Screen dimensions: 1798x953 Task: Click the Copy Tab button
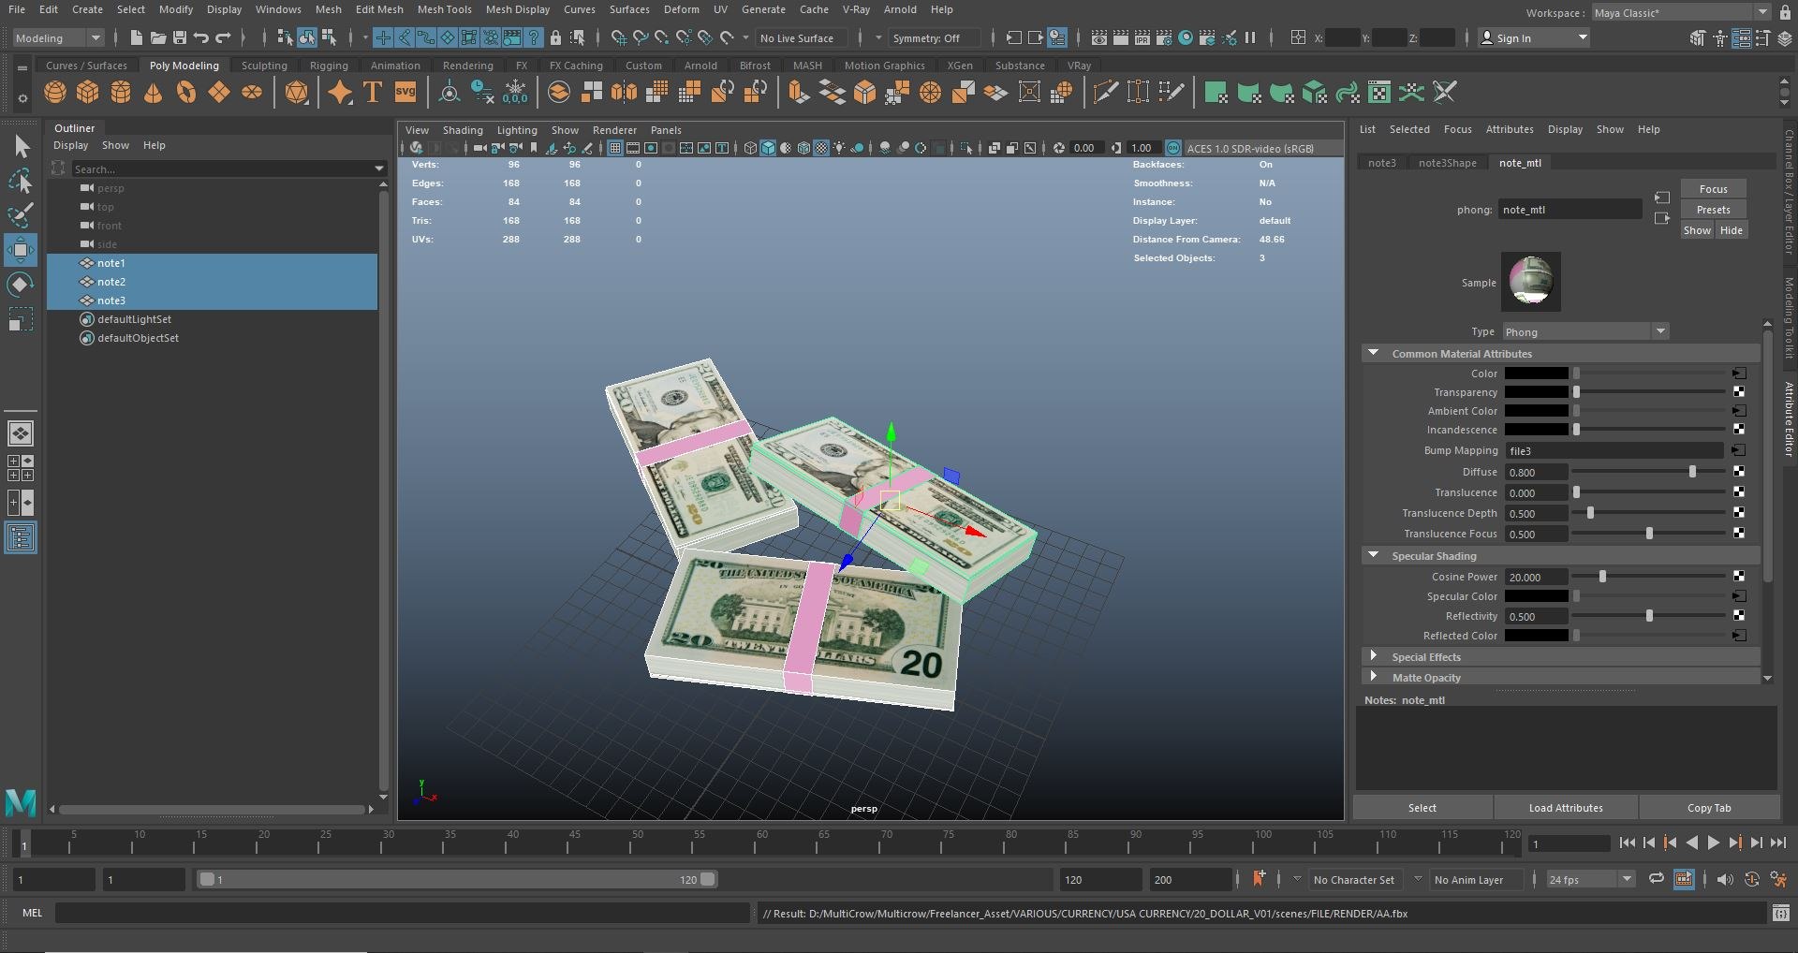[1709, 808]
